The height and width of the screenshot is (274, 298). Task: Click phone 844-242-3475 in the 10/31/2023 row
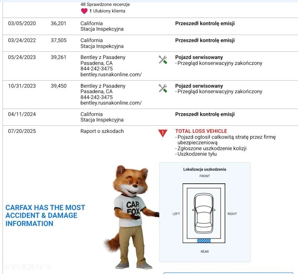click(97, 97)
